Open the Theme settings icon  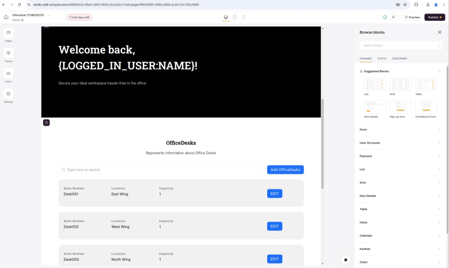8,53
